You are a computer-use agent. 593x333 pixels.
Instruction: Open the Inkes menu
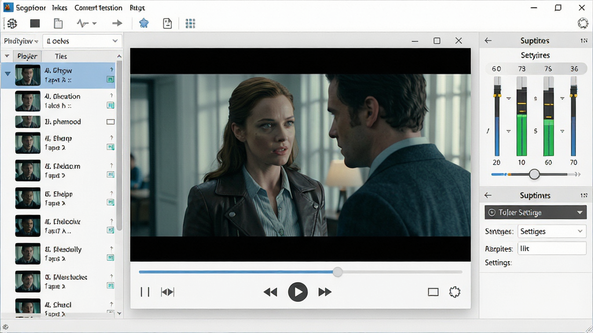(60, 8)
